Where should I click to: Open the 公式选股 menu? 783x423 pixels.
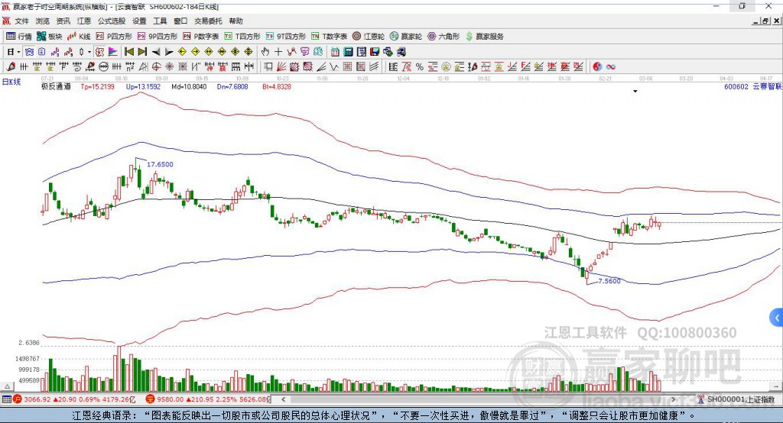112,21
